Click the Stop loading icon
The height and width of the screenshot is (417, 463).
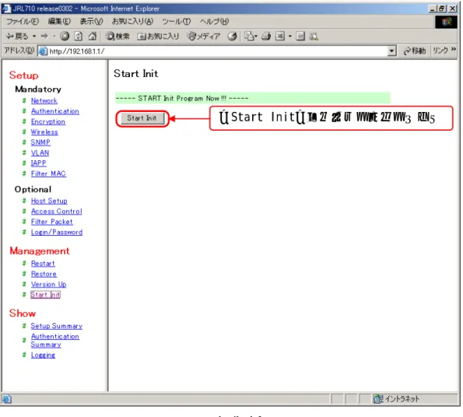pos(65,37)
